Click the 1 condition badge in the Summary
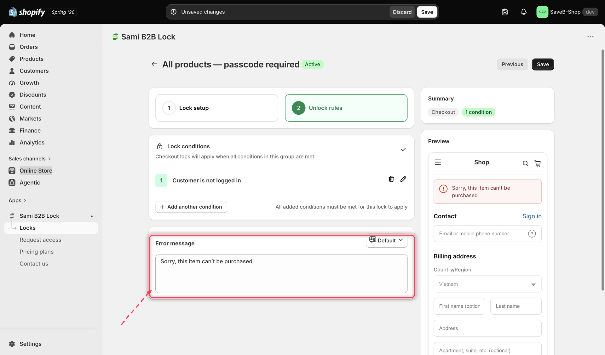The width and height of the screenshot is (605, 355). (x=478, y=112)
